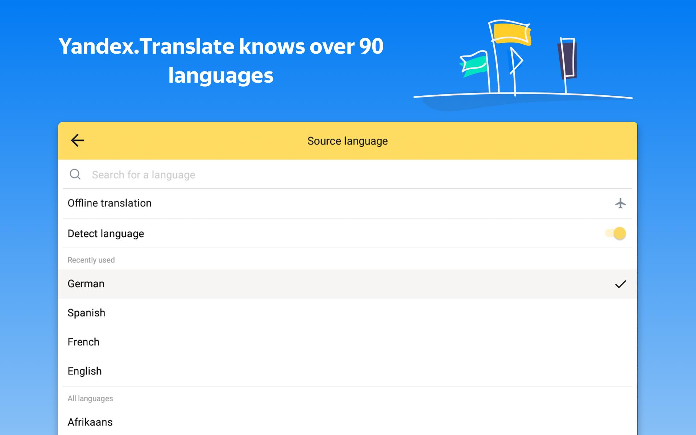Enable Detect language switch

pos(616,233)
